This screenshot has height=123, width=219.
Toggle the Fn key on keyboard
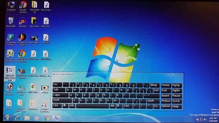coord(156,106)
